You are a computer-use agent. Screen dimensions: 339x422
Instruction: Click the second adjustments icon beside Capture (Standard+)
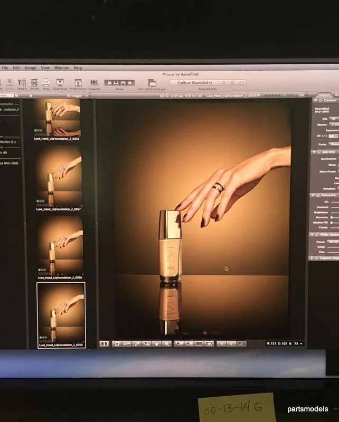click(x=232, y=83)
